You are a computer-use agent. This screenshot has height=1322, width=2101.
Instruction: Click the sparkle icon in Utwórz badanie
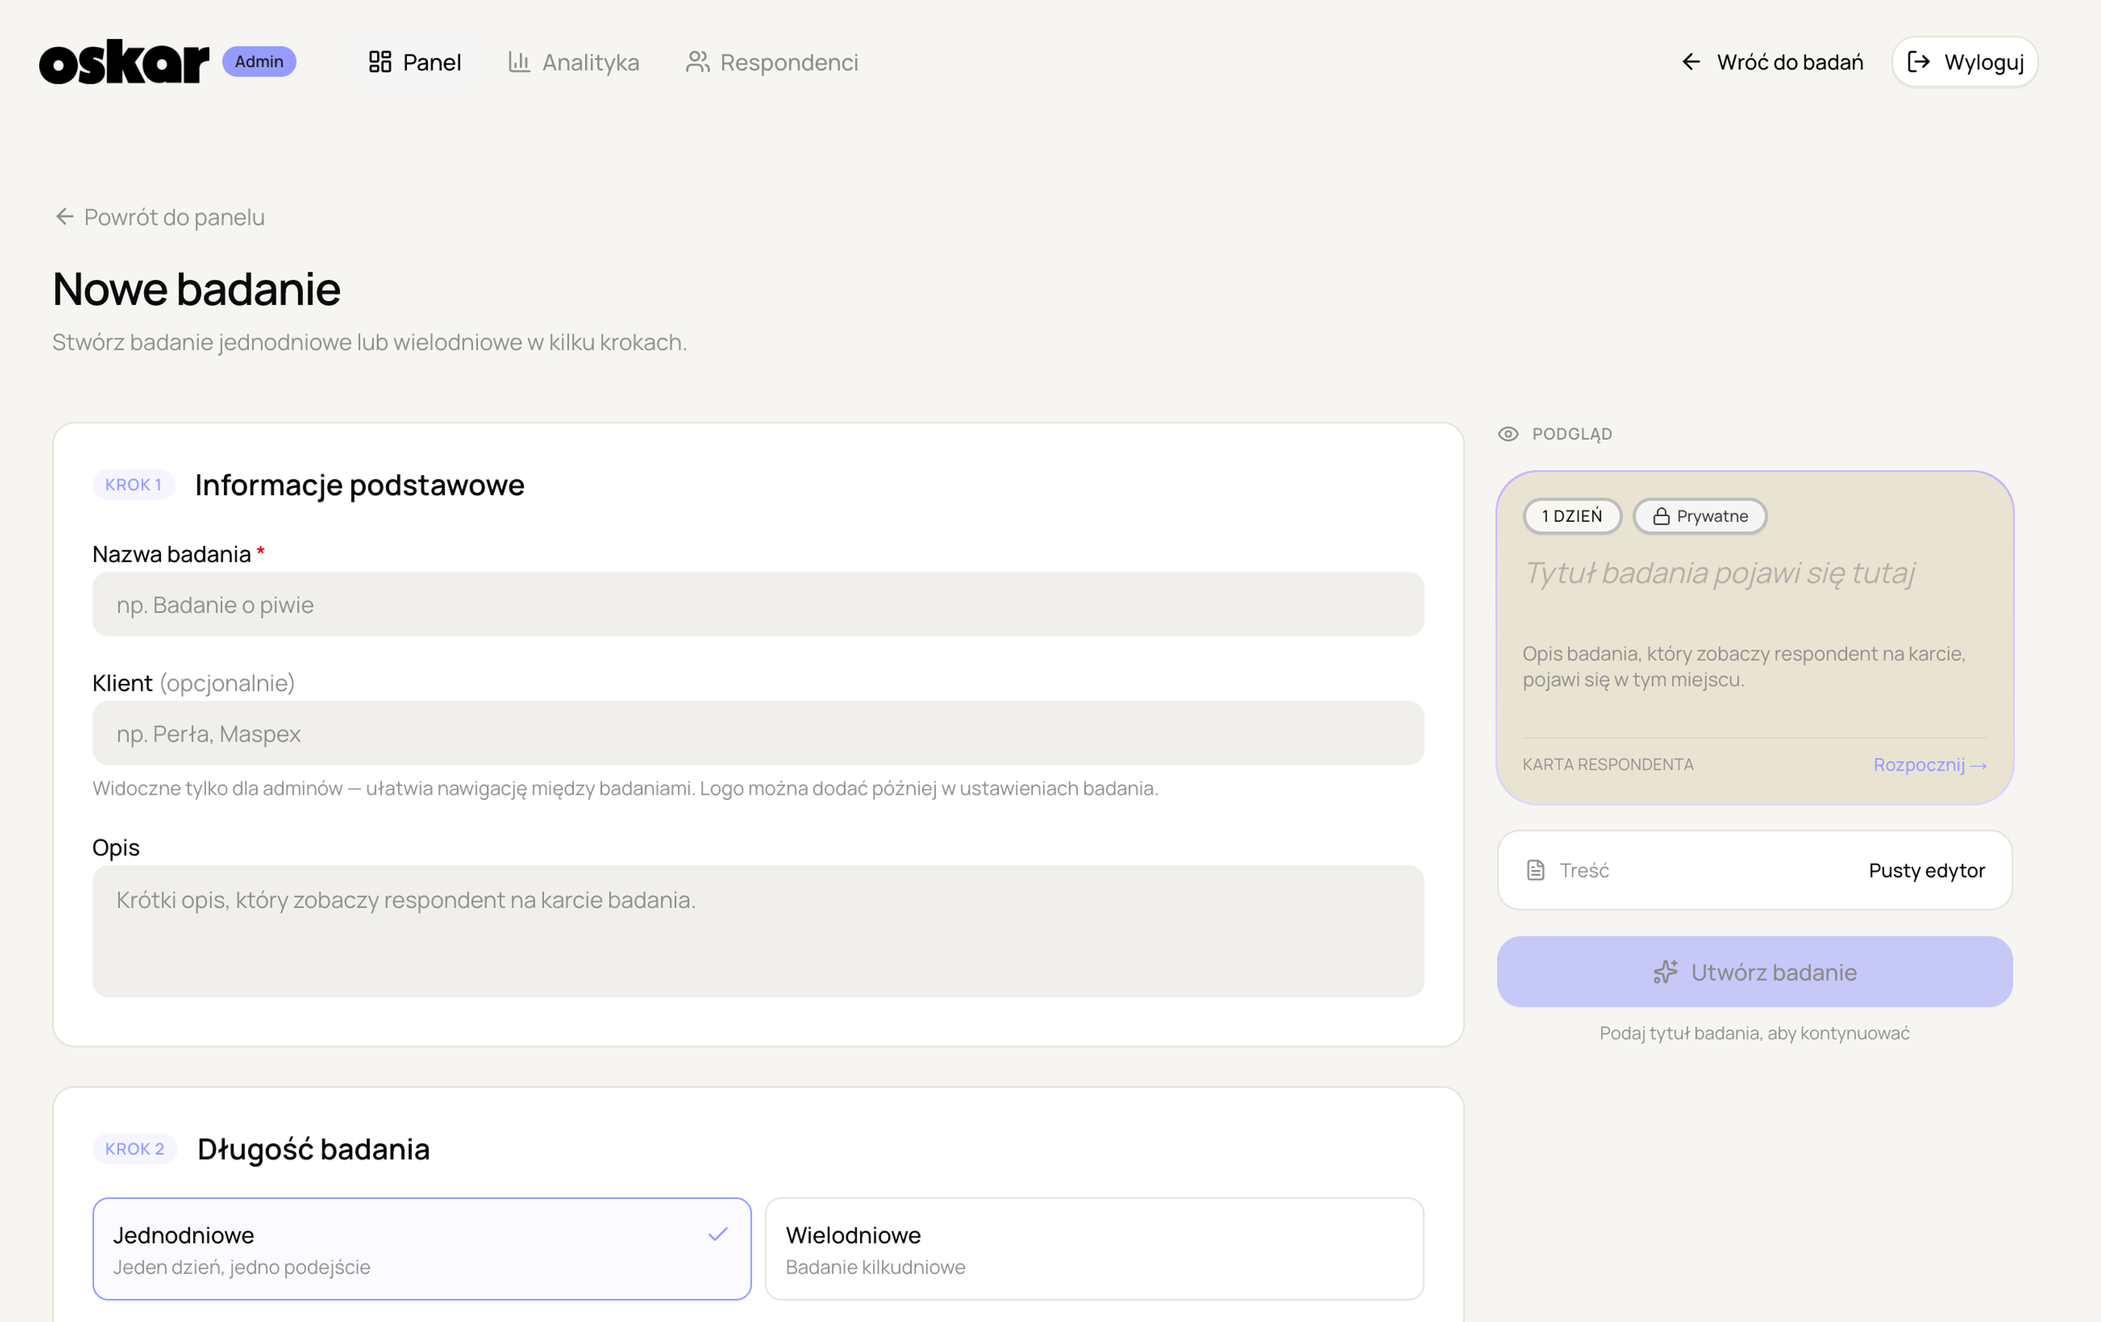1665,972
